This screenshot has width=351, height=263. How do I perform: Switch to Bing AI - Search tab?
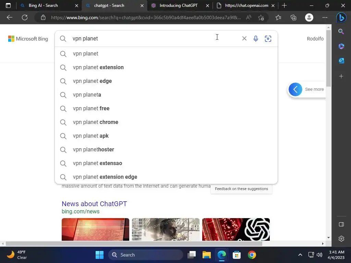[43, 5]
